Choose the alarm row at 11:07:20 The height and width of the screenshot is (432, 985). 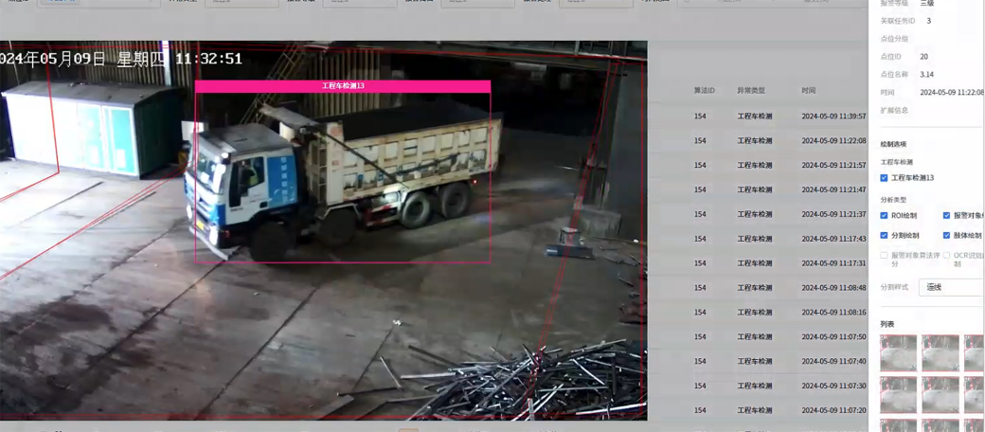click(x=779, y=410)
